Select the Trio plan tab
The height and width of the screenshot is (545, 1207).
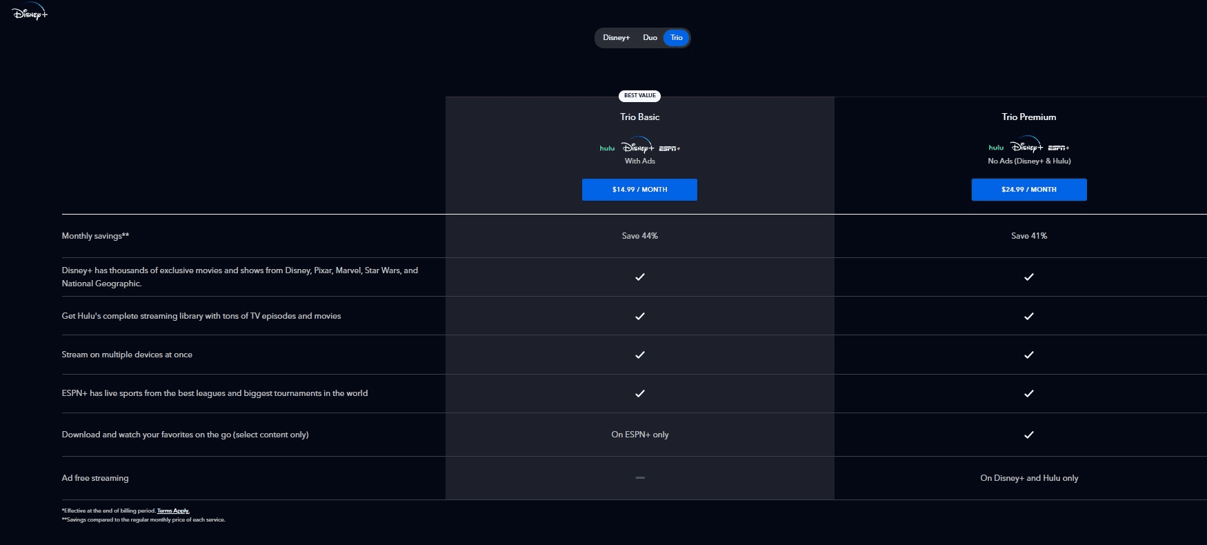click(677, 38)
